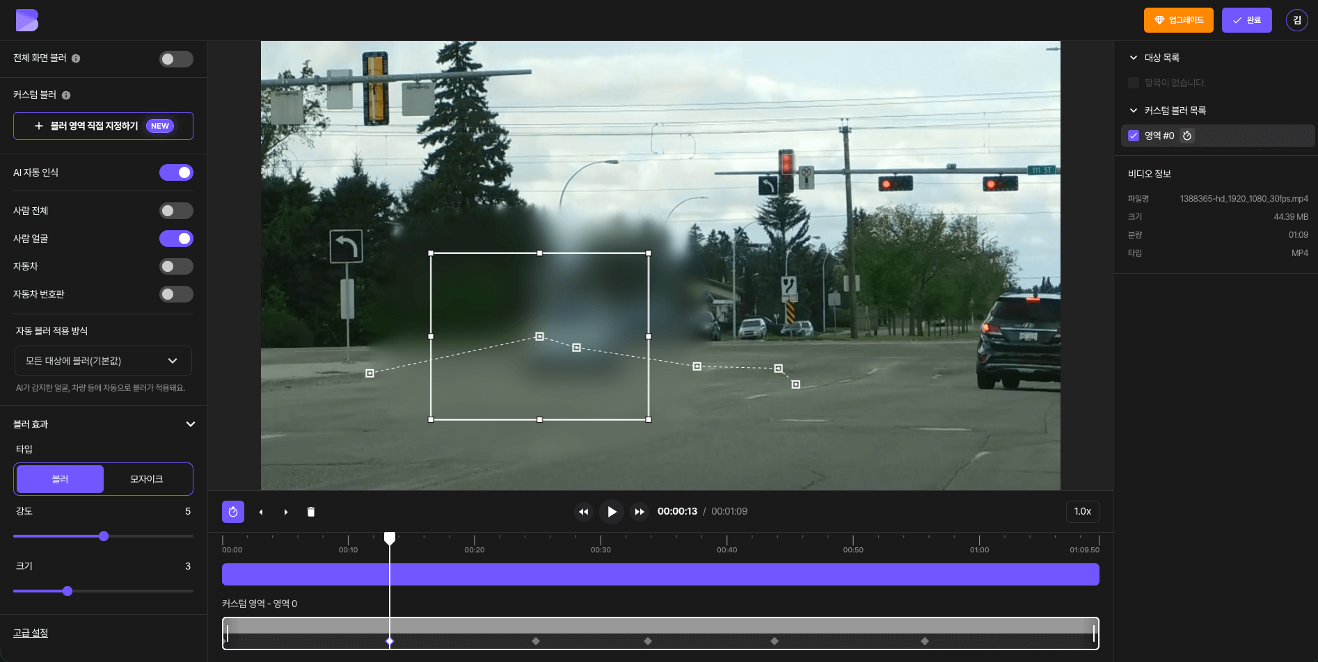Uncheck the 영역 #0 checkbox
1318x662 pixels.
(1134, 136)
